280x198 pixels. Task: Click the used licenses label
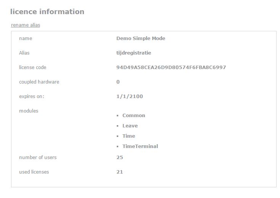(x=34, y=172)
